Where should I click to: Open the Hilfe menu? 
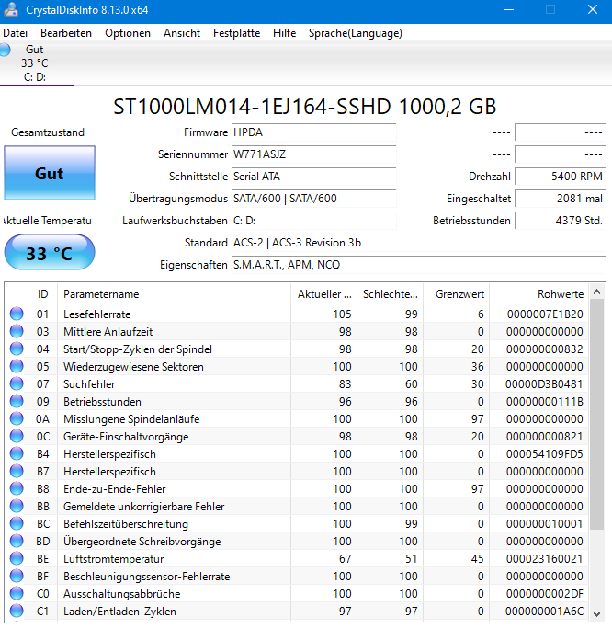tap(285, 33)
